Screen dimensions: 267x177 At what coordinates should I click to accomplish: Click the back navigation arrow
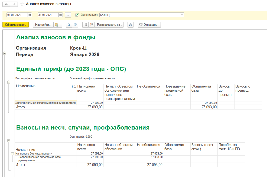(6, 4)
